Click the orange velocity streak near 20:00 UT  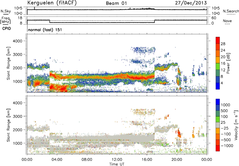(179, 133)
